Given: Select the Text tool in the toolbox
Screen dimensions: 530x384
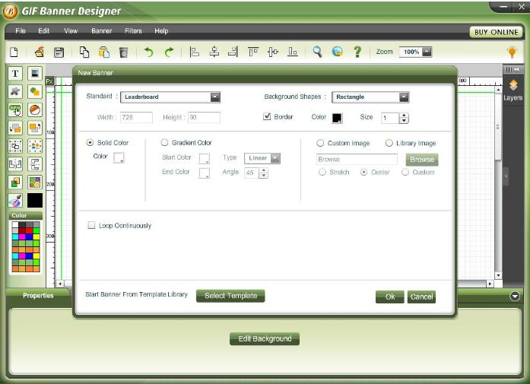Looking at the screenshot, I should click(15, 74).
